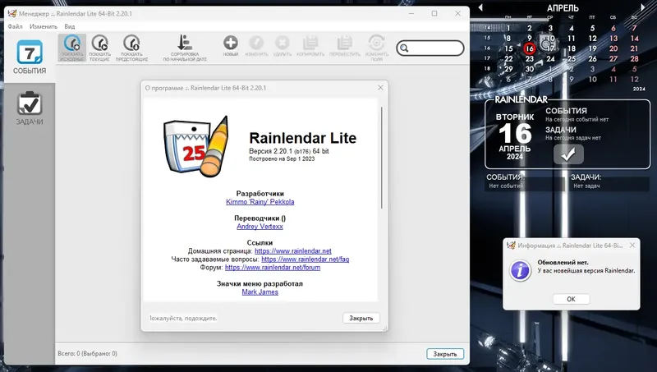Image resolution: width=657 pixels, height=372 pixels.
Task: Open the rainlendar.net/faq link
Action: [x=305, y=259]
